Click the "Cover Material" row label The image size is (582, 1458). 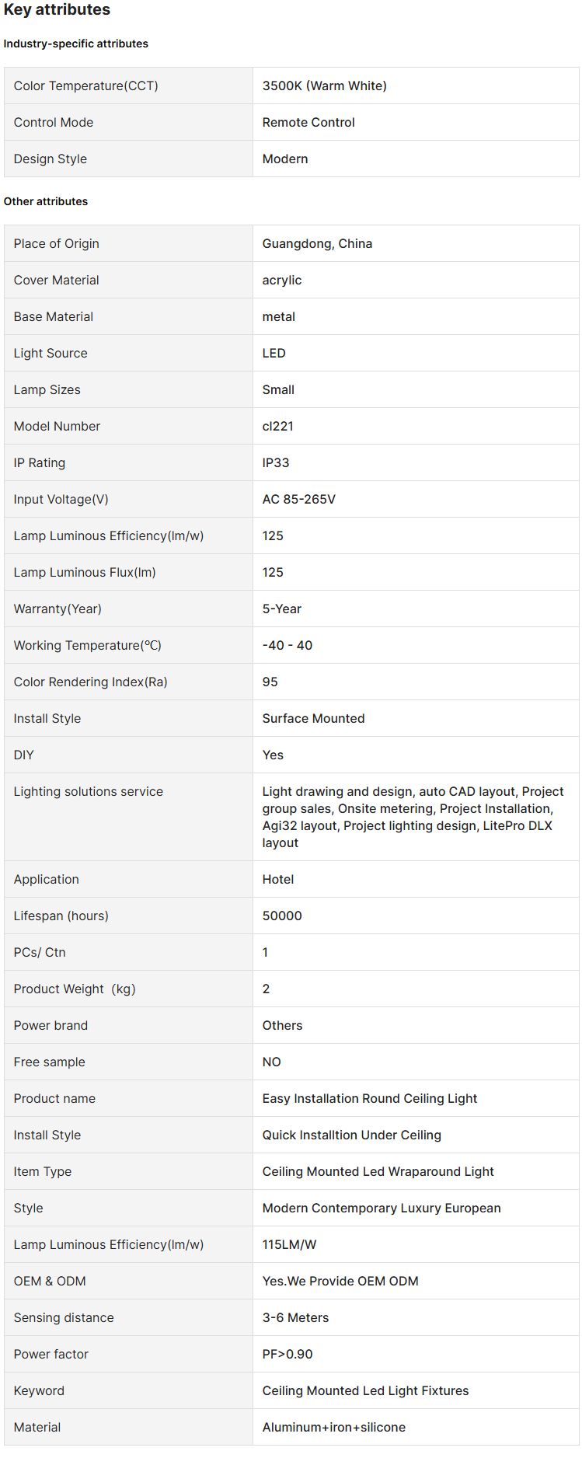56,281
